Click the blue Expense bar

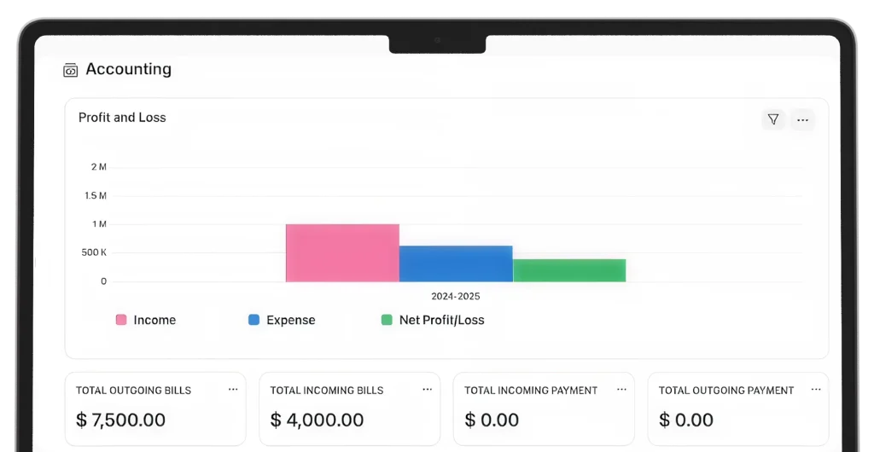click(456, 264)
